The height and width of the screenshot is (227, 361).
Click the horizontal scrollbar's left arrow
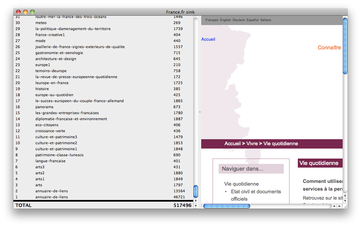(334, 206)
